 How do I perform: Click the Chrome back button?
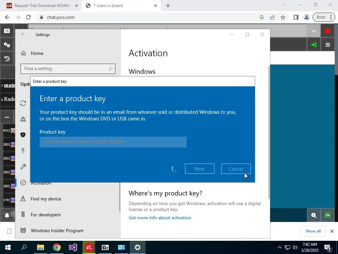(x=7, y=17)
